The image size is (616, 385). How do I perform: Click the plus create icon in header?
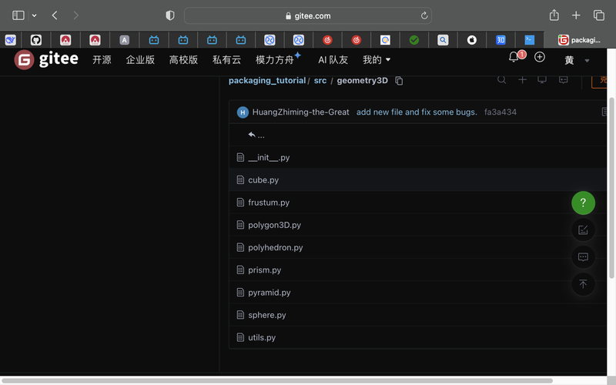click(540, 58)
